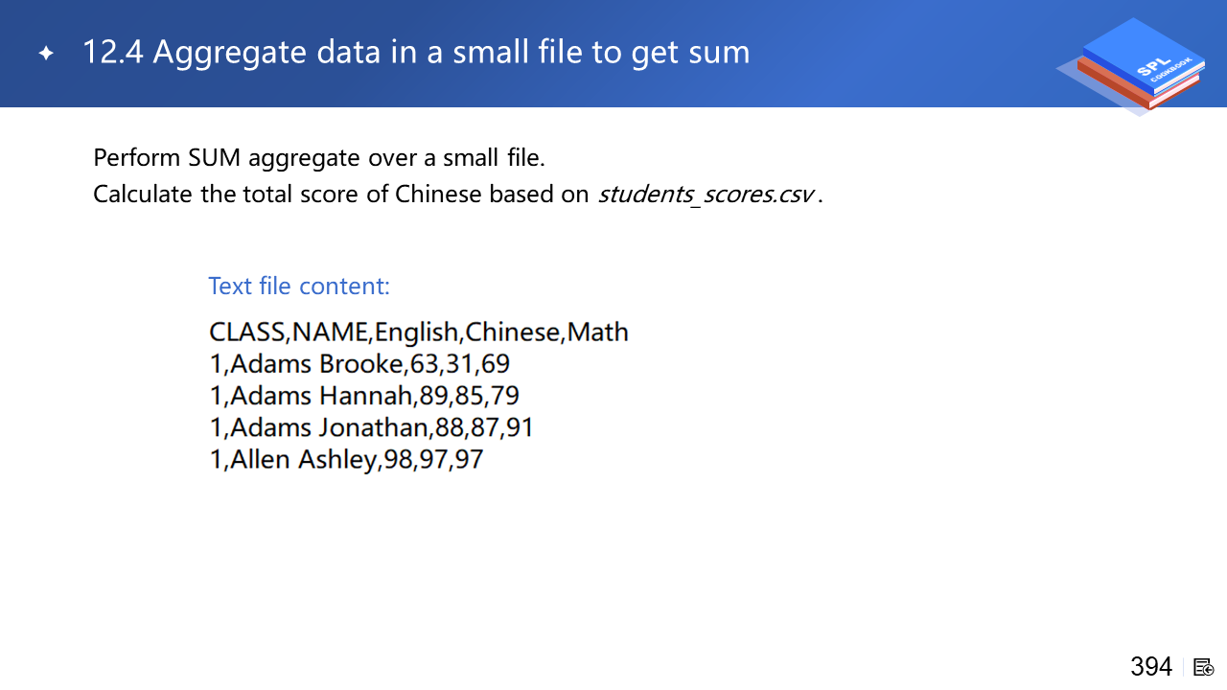This screenshot has width=1227, height=690.
Task: Click the 'Adams Jonathan' data row
Action: pos(371,427)
